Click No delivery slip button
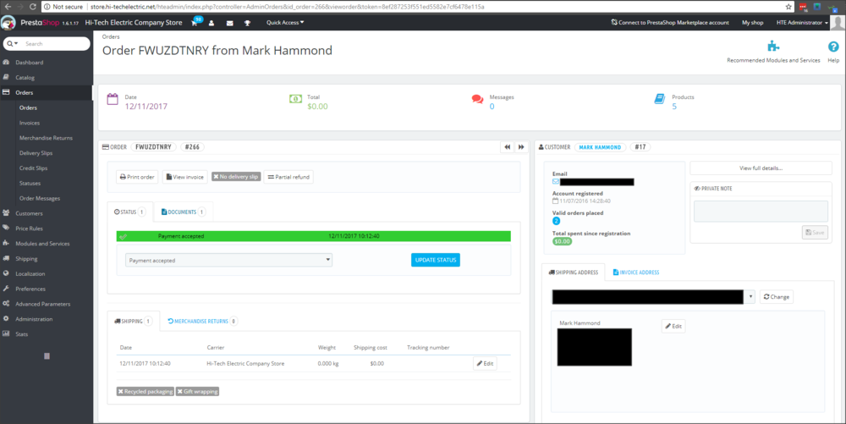Image resolution: width=846 pixels, height=424 pixels. [236, 176]
